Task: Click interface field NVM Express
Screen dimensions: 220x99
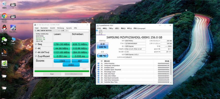Action: point(135,46)
